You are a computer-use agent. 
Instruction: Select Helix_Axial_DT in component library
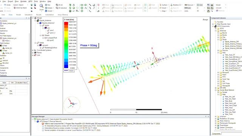(230, 55)
